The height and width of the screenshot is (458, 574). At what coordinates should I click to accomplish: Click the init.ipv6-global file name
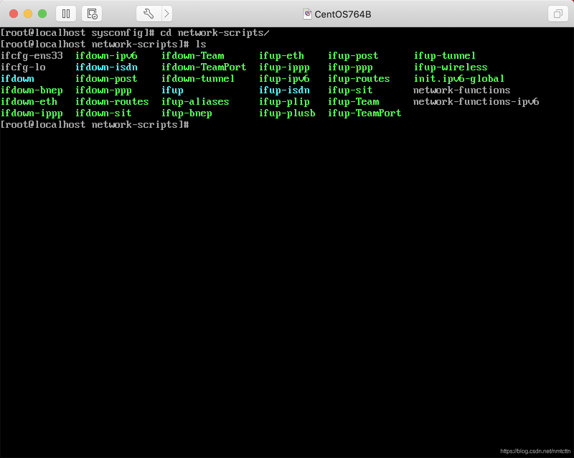click(x=460, y=79)
